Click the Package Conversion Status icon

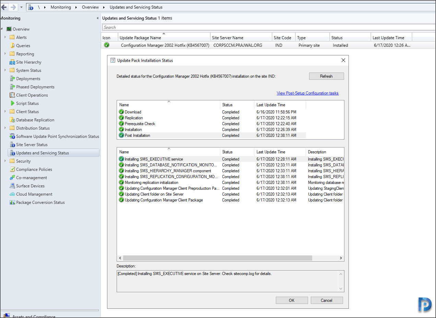point(12,202)
